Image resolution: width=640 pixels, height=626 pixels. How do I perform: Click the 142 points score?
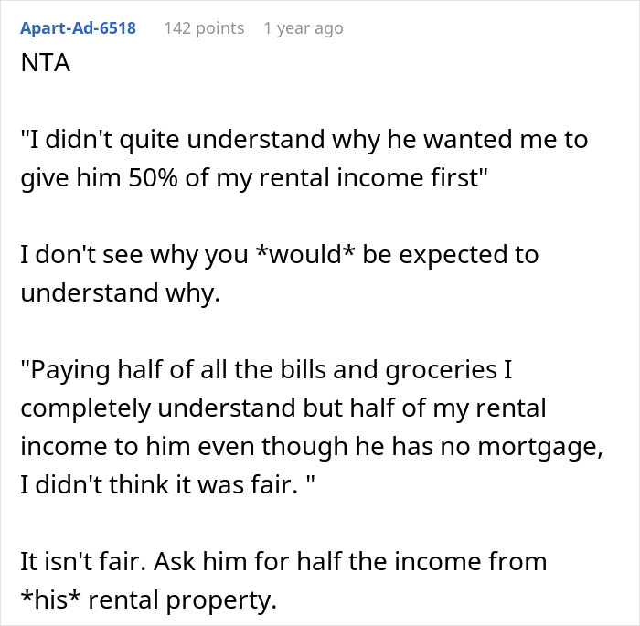coord(204,28)
